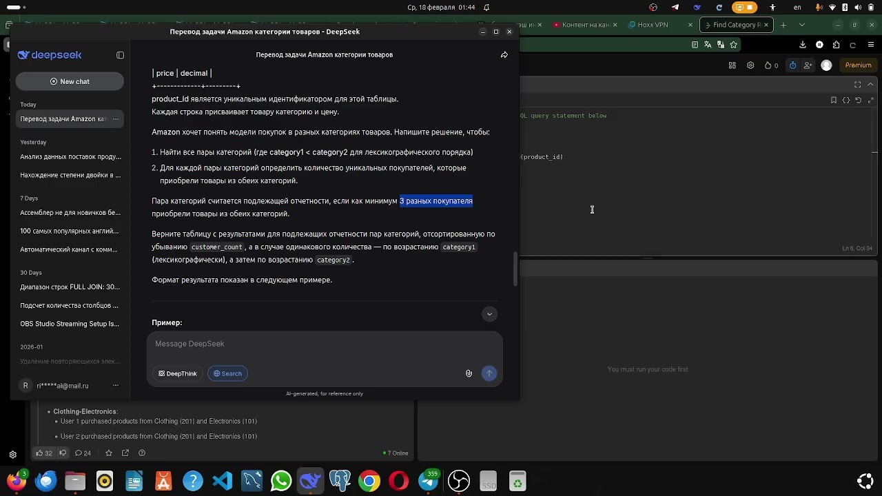This screenshot has width=882, height=496.
Task: Open the browser hamburger menu
Action: tap(870, 45)
